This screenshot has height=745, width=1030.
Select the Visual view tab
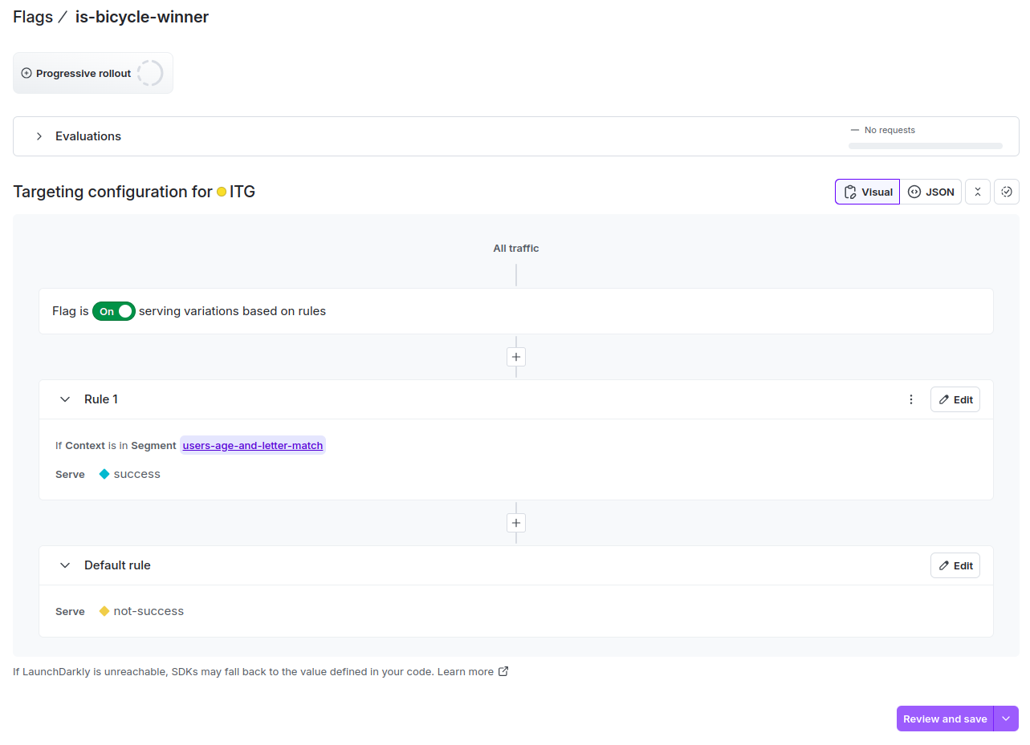coord(867,192)
